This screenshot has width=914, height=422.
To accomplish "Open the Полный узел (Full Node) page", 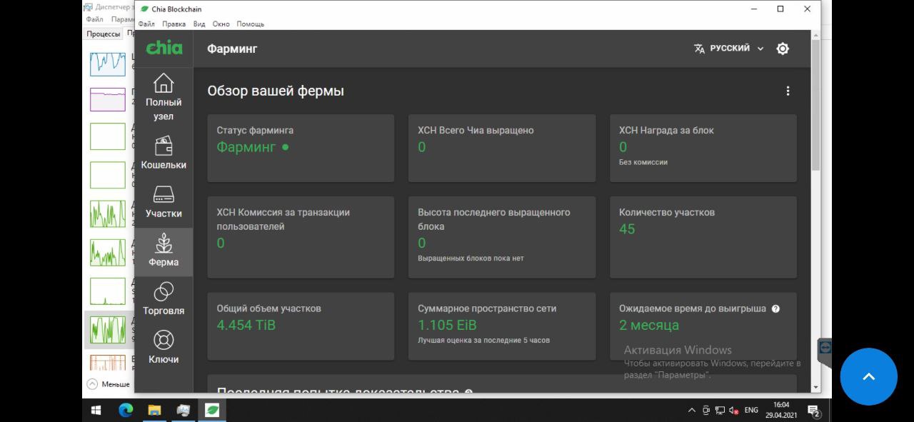I will [x=164, y=97].
